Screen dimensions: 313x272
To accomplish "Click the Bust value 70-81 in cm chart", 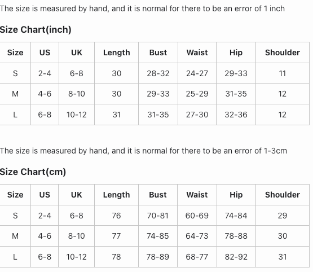I will pyautogui.click(x=158, y=216).
